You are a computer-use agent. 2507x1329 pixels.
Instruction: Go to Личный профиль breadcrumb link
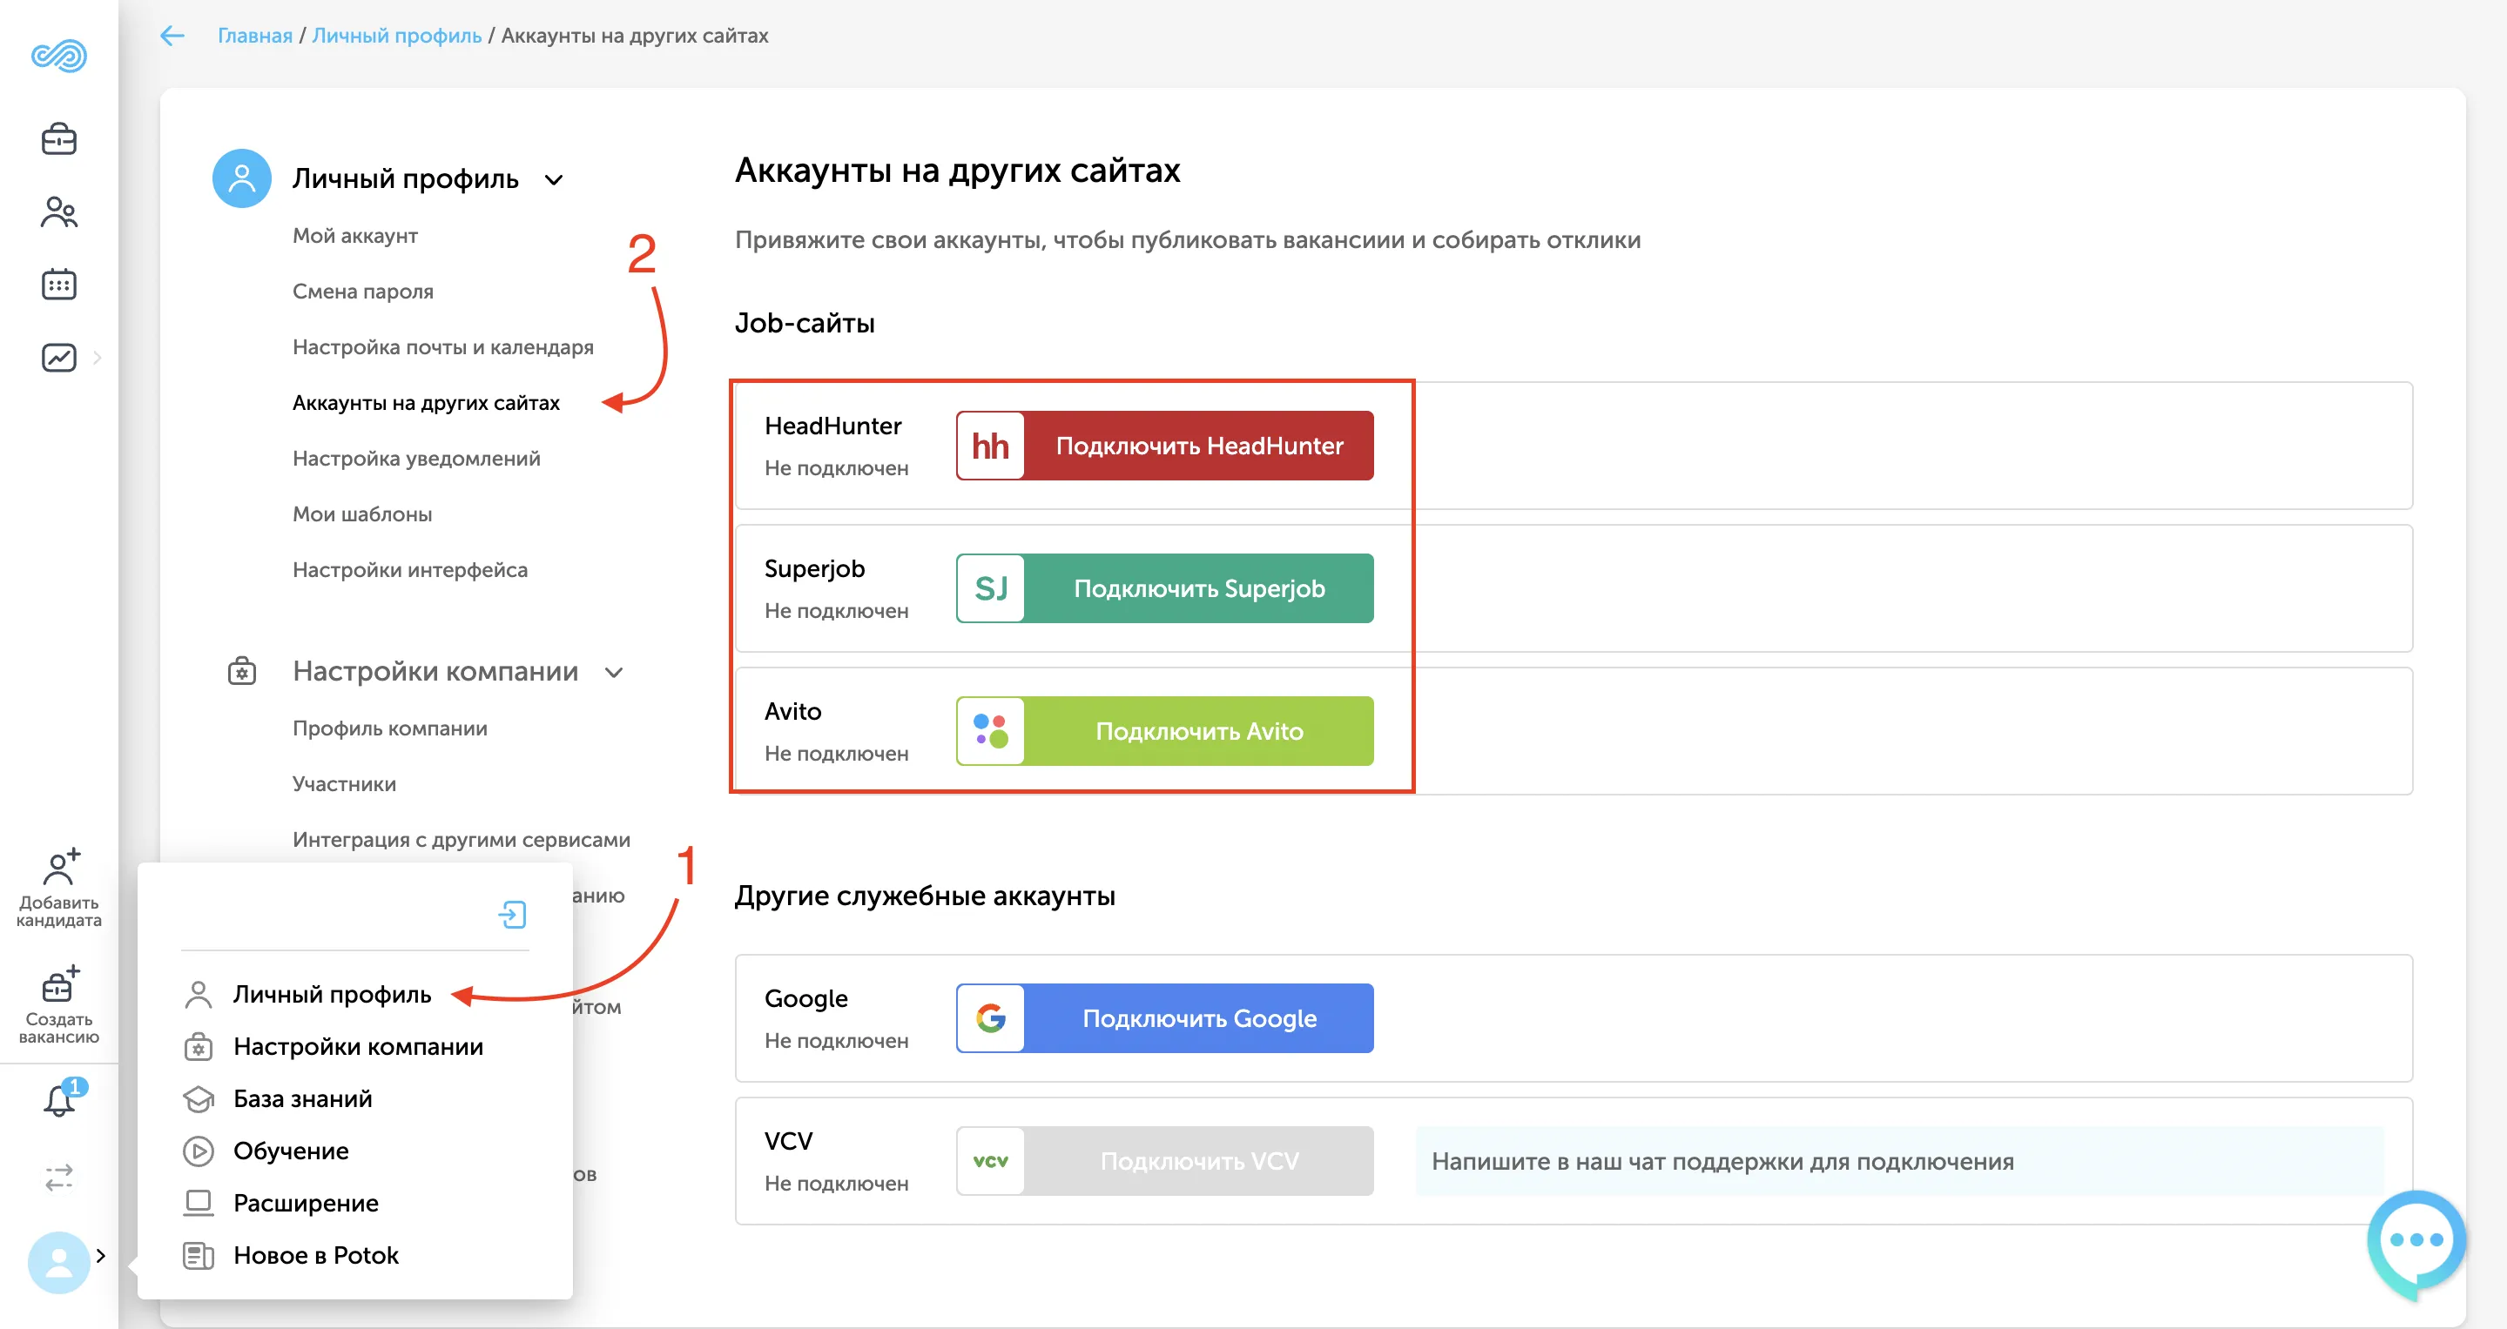click(397, 36)
